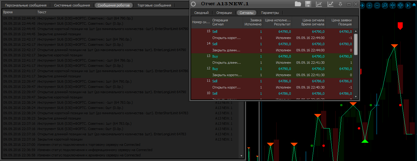
Task: Open report file via folder icon
Action: [298, 4]
